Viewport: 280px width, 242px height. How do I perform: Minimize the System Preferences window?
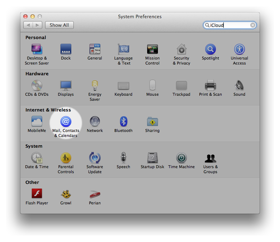33,16
